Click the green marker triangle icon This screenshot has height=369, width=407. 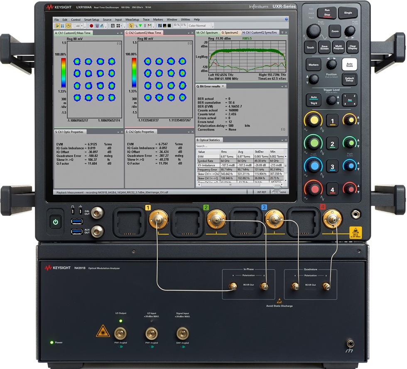[140, 26]
